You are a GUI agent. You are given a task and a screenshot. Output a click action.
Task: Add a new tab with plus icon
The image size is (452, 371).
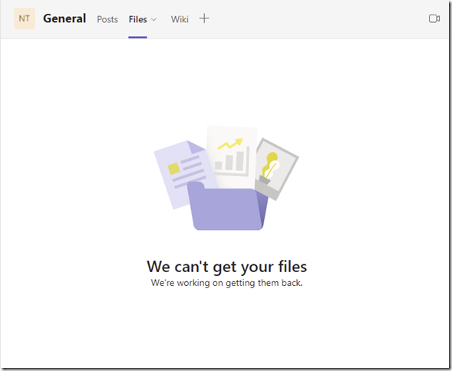point(204,18)
